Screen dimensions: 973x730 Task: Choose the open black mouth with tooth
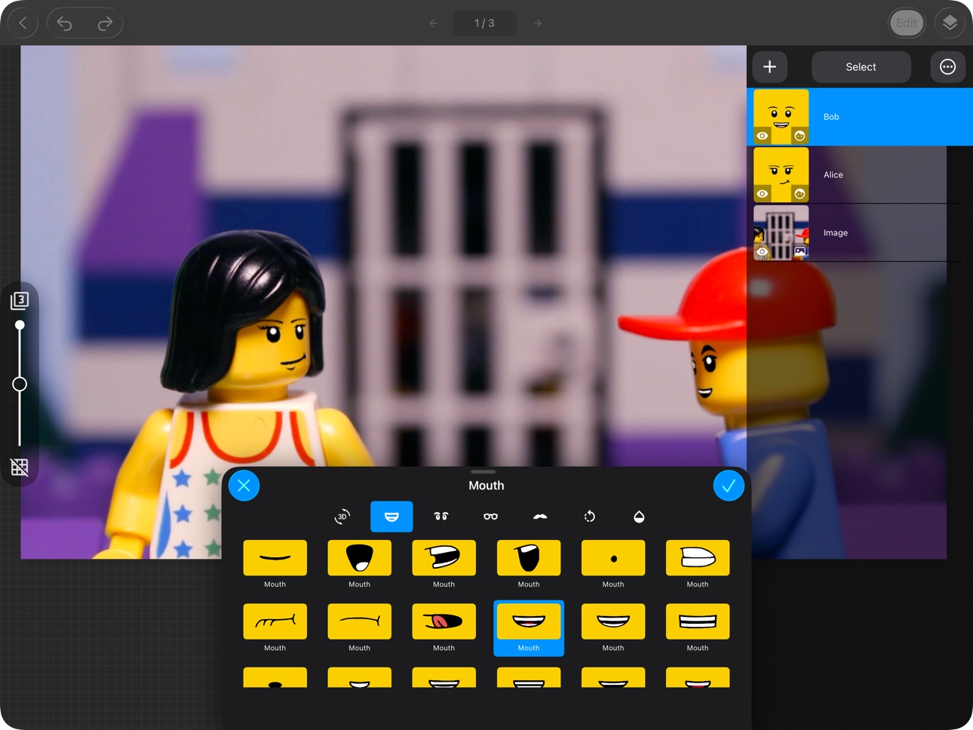pos(360,558)
